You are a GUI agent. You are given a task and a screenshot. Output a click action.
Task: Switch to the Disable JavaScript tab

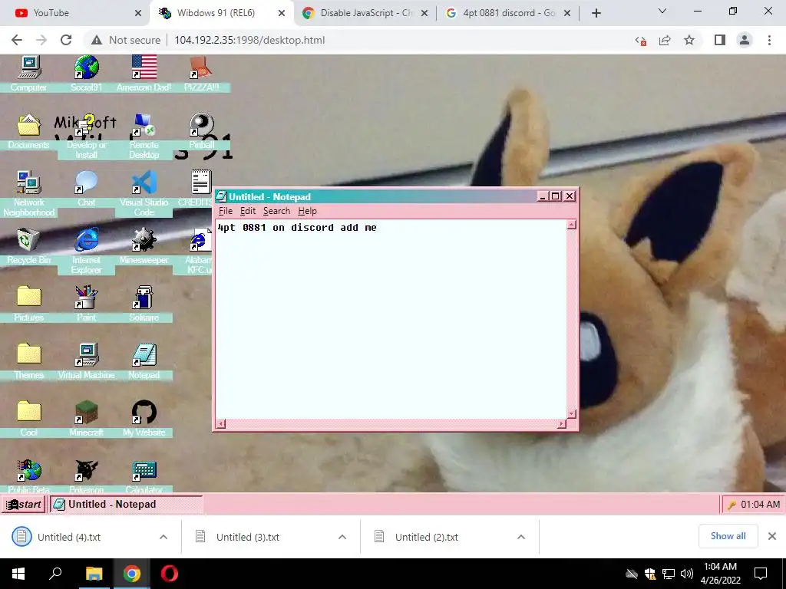point(365,13)
